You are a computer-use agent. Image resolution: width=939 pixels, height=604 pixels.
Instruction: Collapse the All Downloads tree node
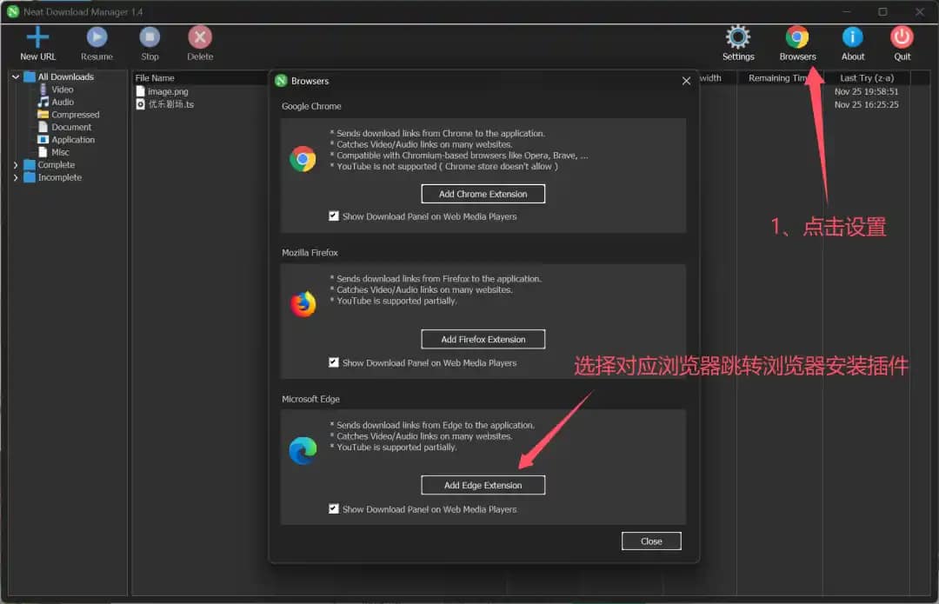click(x=16, y=77)
